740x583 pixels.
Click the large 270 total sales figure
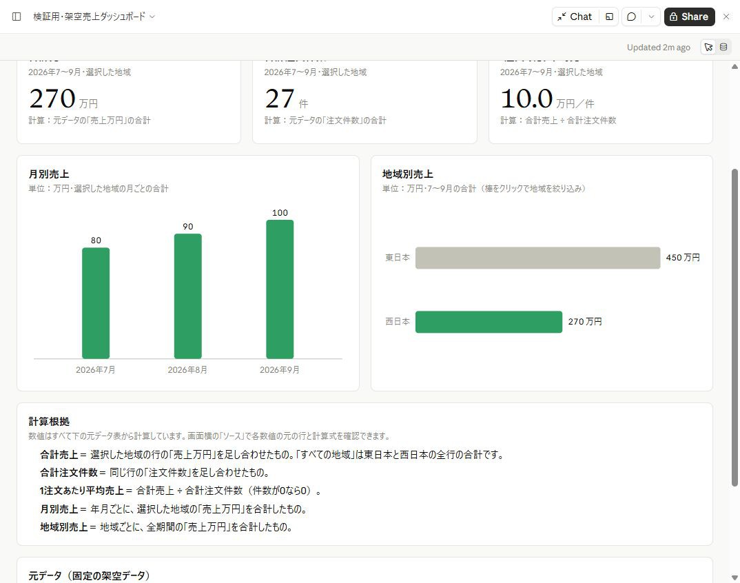[x=52, y=98]
